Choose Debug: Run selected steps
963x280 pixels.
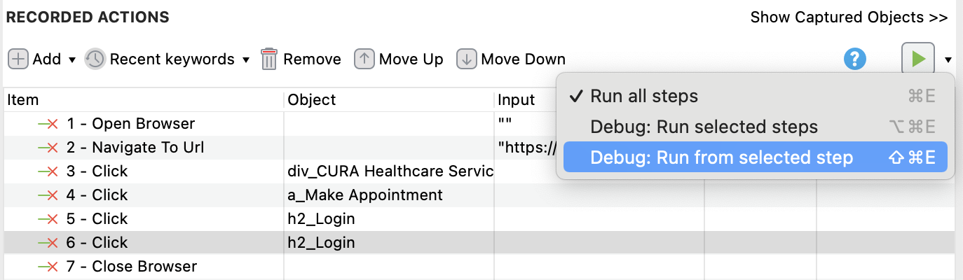click(704, 127)
